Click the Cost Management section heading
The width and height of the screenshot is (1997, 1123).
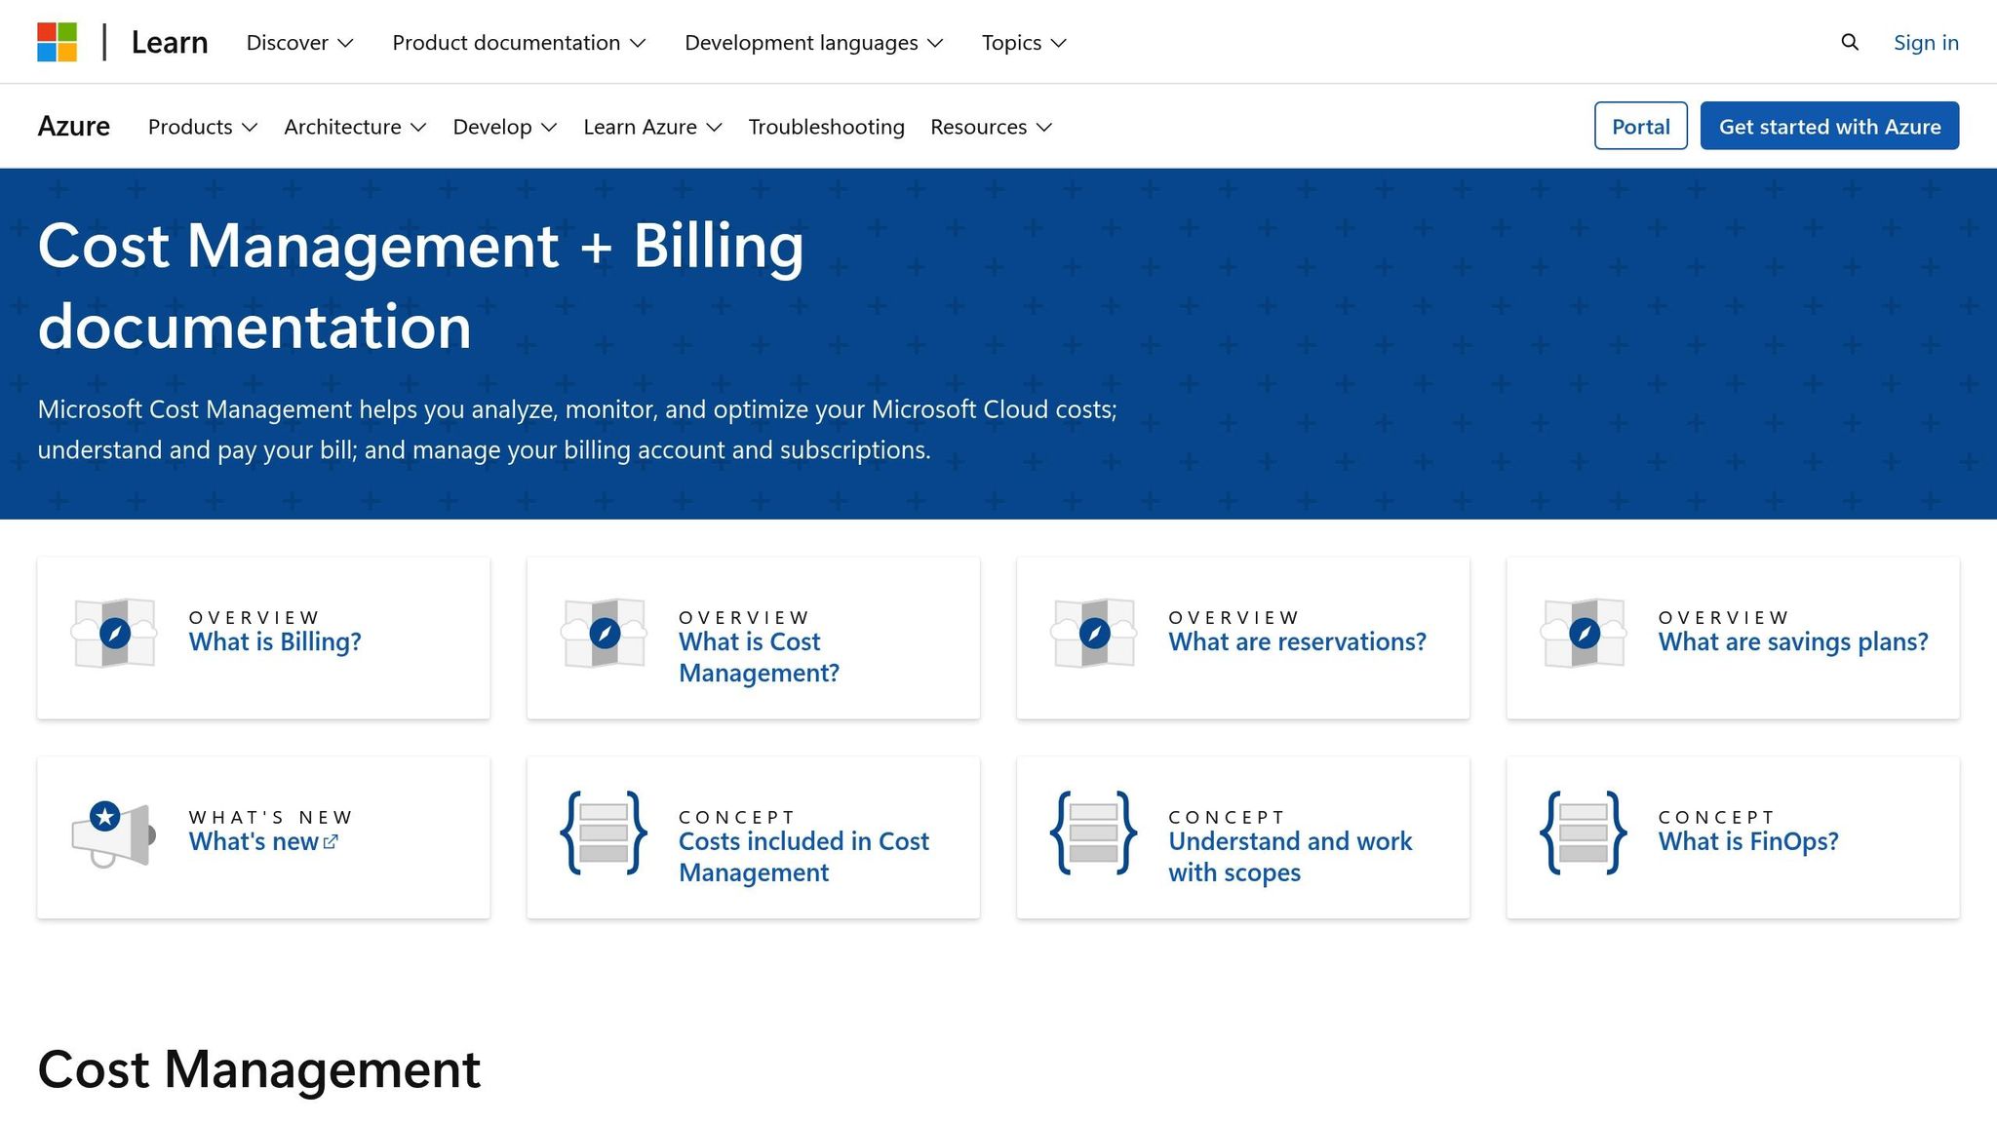pos(258,1069)
